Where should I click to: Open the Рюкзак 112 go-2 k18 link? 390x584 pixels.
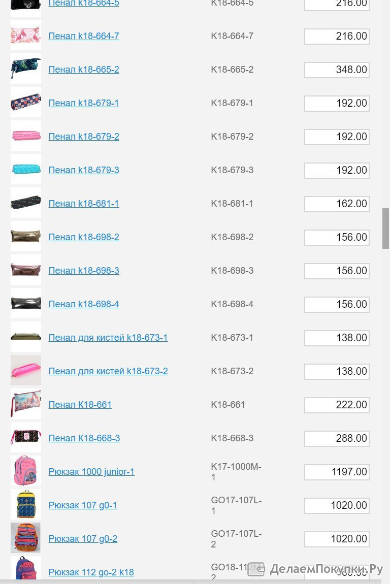tap(91, 572)
